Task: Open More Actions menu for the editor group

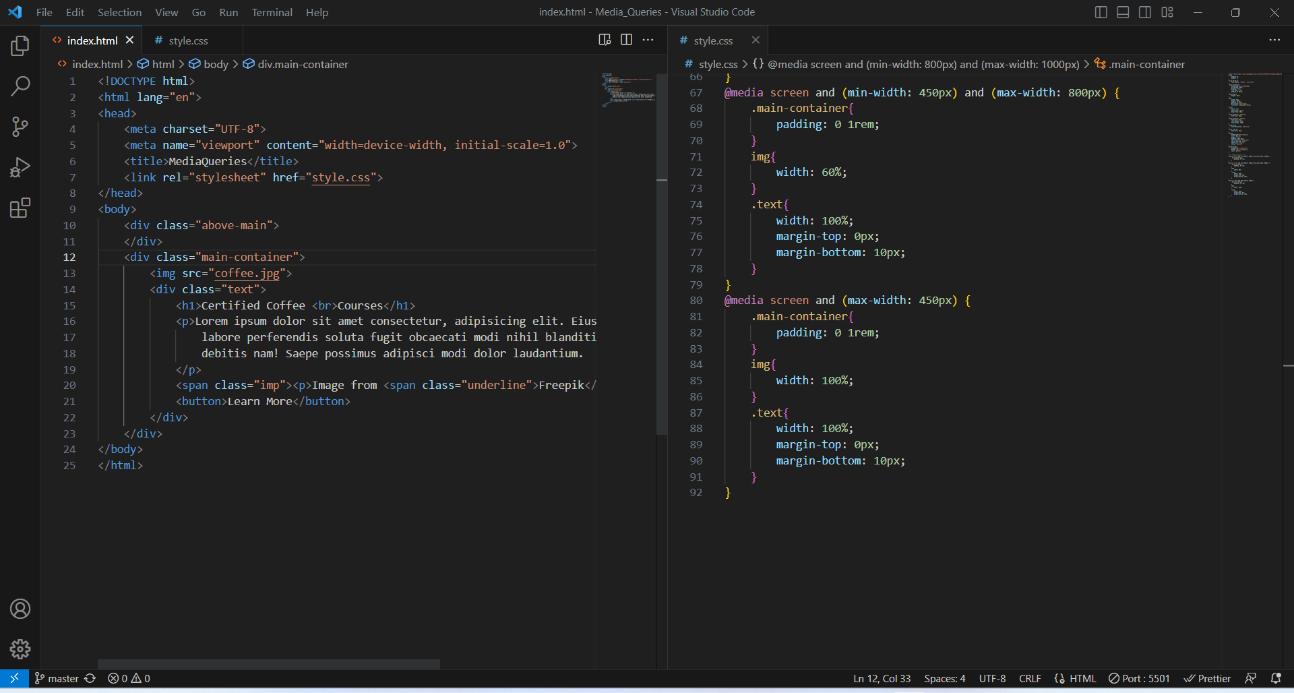Action: point(648,40)
